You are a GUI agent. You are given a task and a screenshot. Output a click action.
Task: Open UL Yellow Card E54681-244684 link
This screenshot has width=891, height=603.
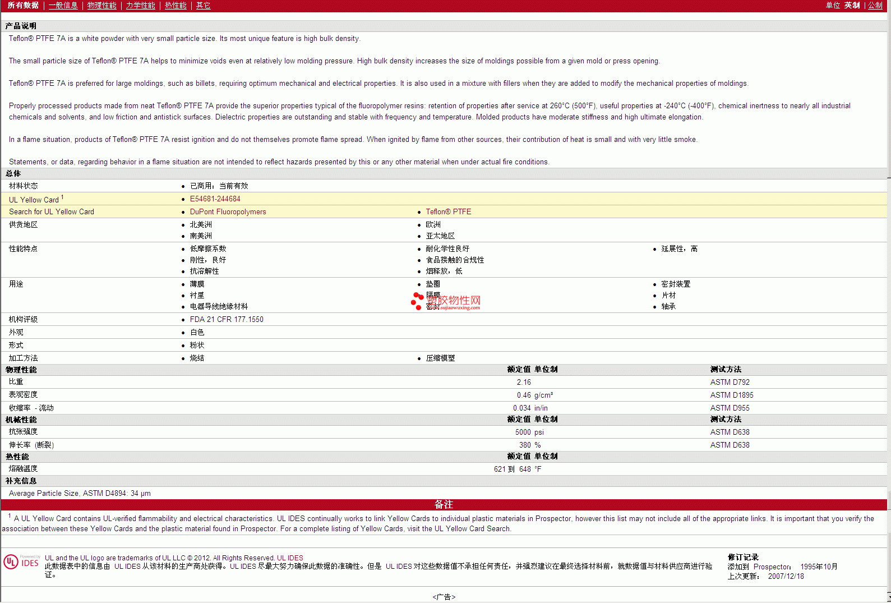(x=215, y=199)
